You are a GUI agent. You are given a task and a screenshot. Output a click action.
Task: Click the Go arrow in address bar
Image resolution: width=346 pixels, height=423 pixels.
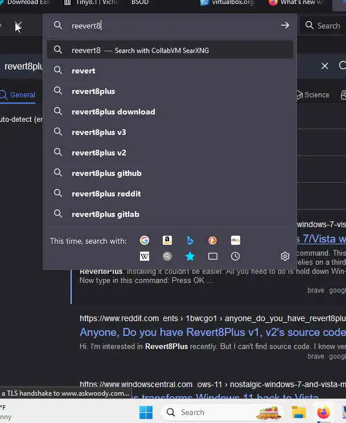pos(285,26)
